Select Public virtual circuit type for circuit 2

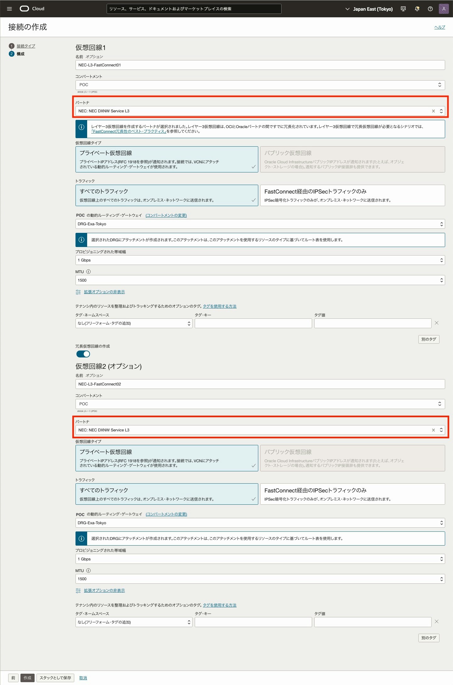point(353,458)
